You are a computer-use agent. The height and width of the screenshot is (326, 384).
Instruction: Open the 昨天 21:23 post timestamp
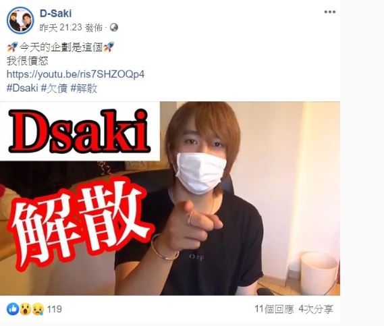tap(61, 28)
